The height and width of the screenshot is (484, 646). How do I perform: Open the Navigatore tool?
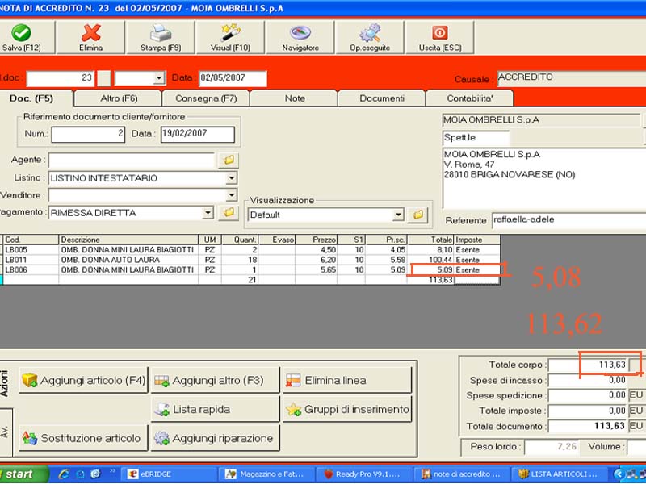click(300, 37)
